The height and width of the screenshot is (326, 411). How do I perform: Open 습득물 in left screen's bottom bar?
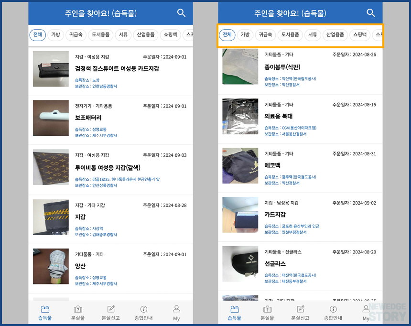click(x=45, y=313)
